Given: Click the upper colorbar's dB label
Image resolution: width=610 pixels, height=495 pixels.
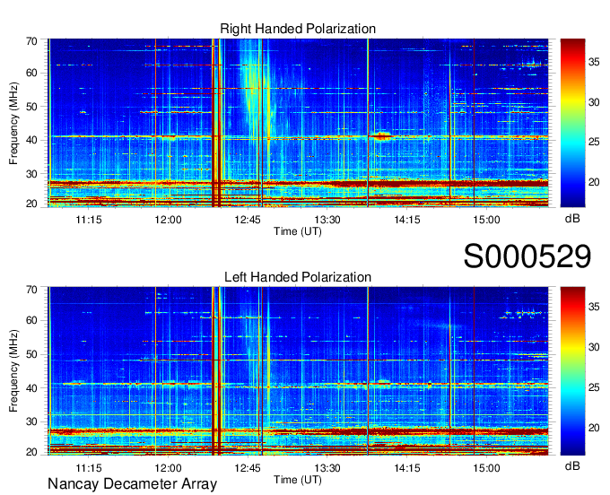Looking at the screenshot, I should [572, 219].
